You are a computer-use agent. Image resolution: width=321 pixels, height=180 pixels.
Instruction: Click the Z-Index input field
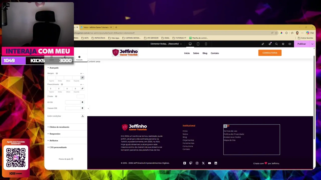tap(81, 96)
